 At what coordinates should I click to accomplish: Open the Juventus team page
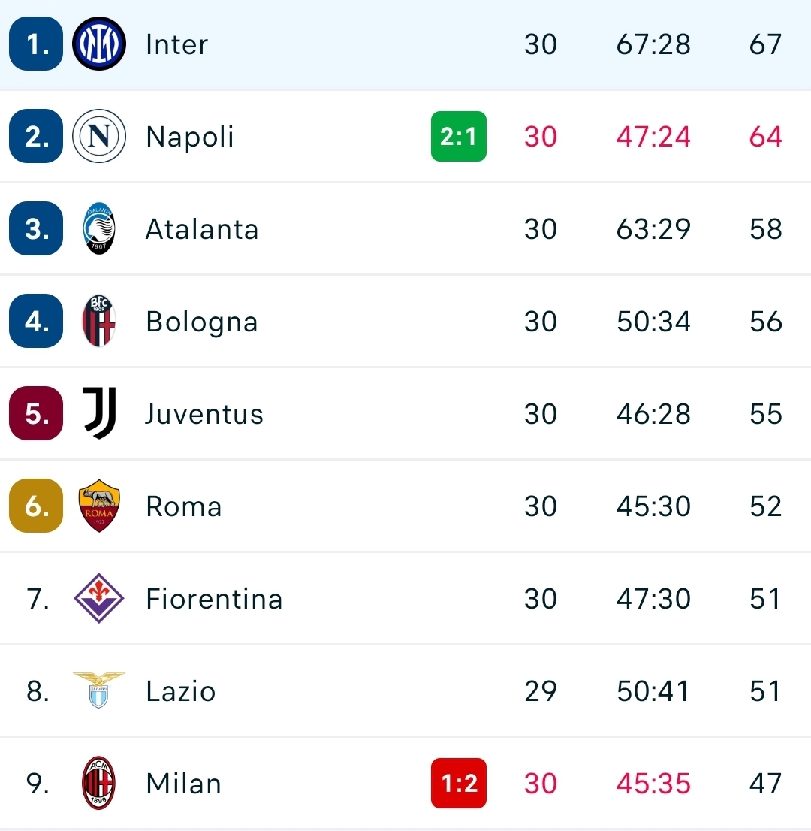coord(204,413)
